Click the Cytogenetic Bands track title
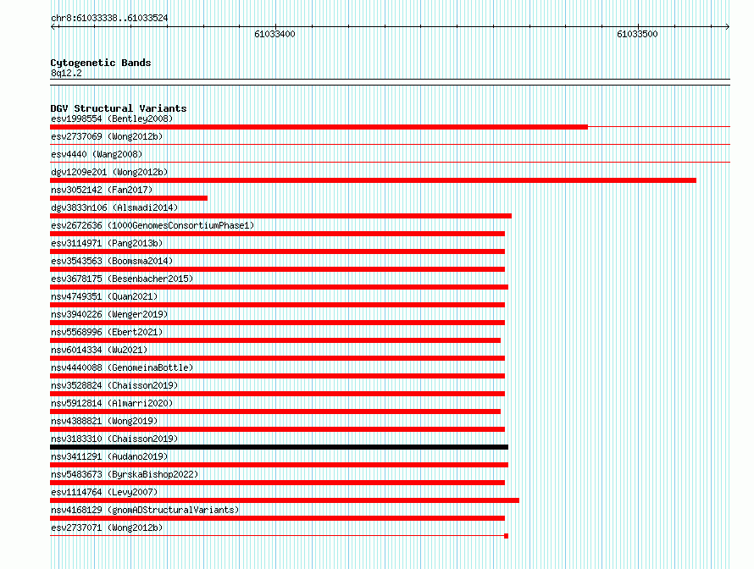This screenshot has height=569, width=754. [x=101, y=63]
